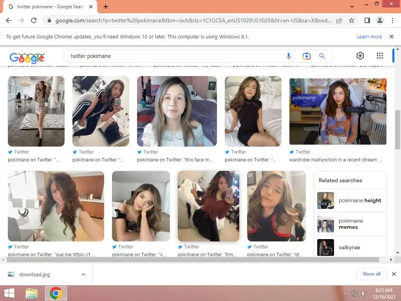Click the horizontal scrollbar left arrow
Viewport: 401px width, 301px height.
pos(3,259)
